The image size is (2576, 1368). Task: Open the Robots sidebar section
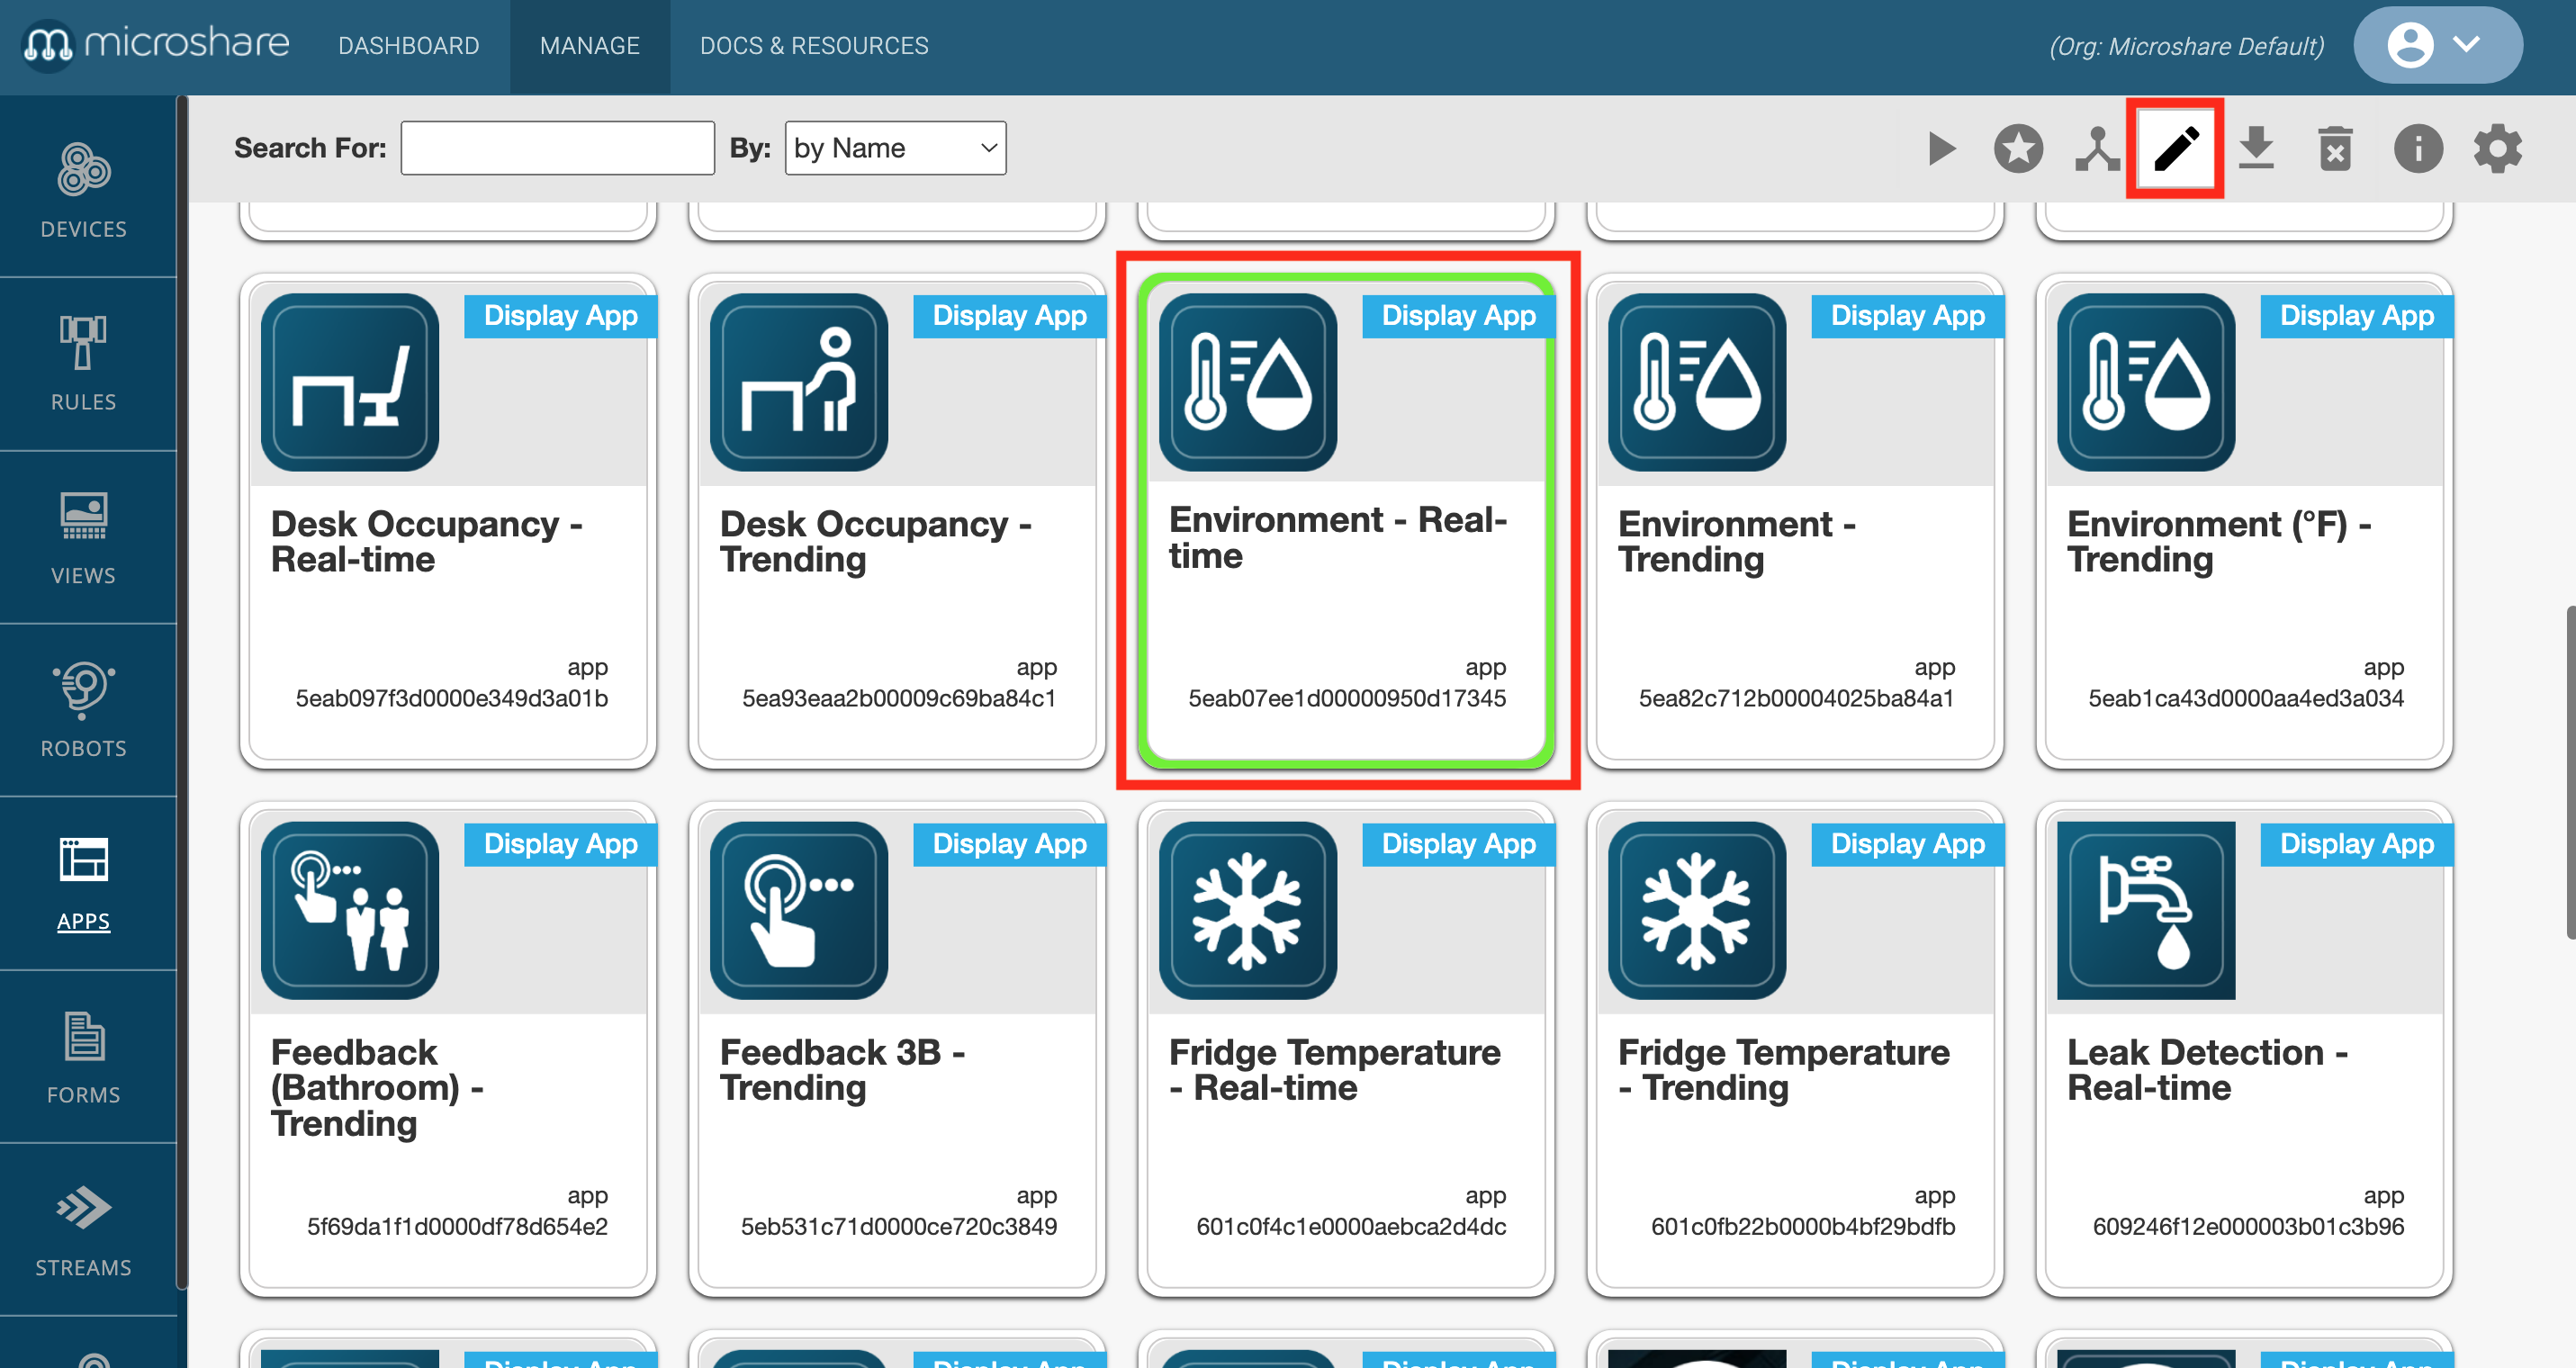[84, 710]
